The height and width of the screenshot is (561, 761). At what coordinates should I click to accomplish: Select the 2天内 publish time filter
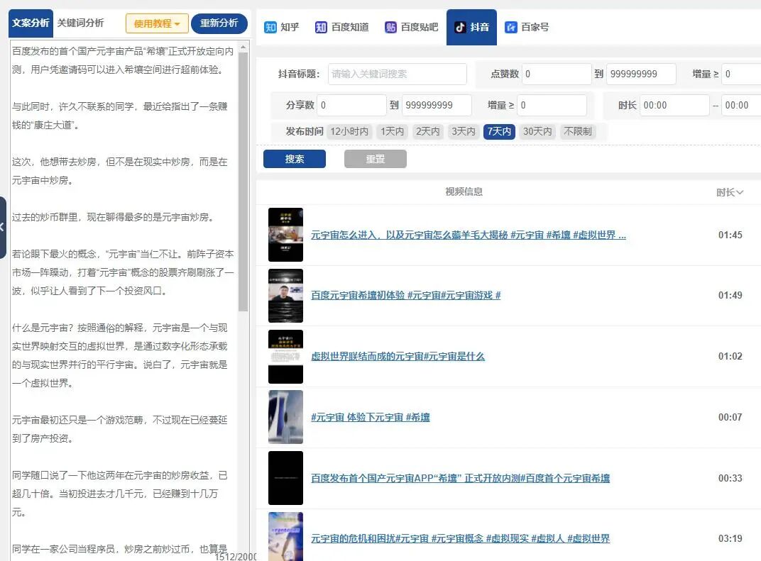tap(427, 131)
